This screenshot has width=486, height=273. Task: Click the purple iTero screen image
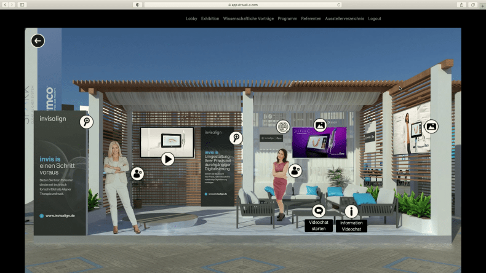[319, 143]
